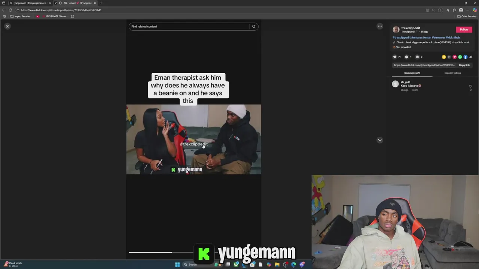
Task: Open khi_gid0 commenter avatar
Action: pyautogui.click(x=395, y=84)
